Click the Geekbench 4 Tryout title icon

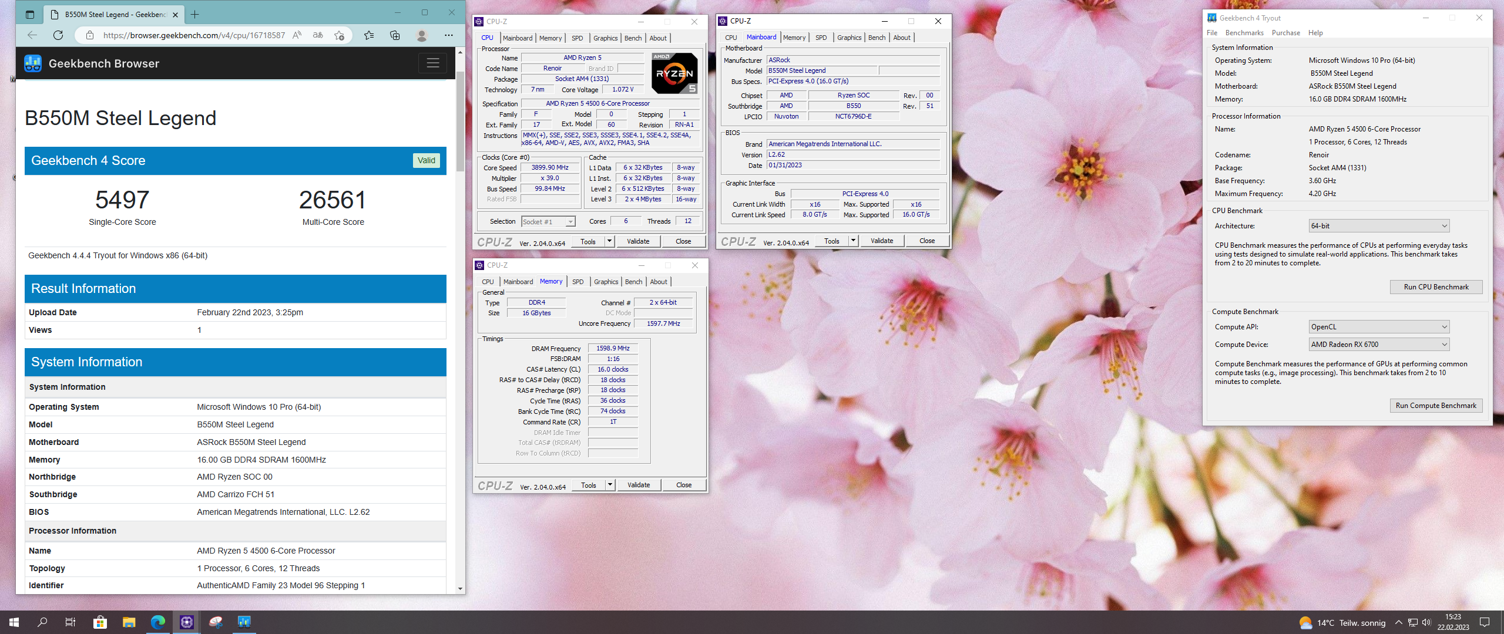click(1211, 18)
